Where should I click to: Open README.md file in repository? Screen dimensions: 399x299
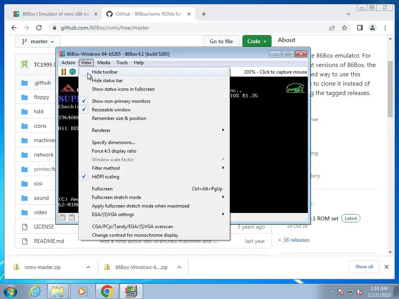(x=49, y=241)
